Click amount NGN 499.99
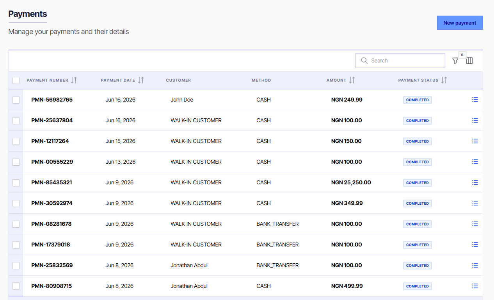 [x=347, y=286]
